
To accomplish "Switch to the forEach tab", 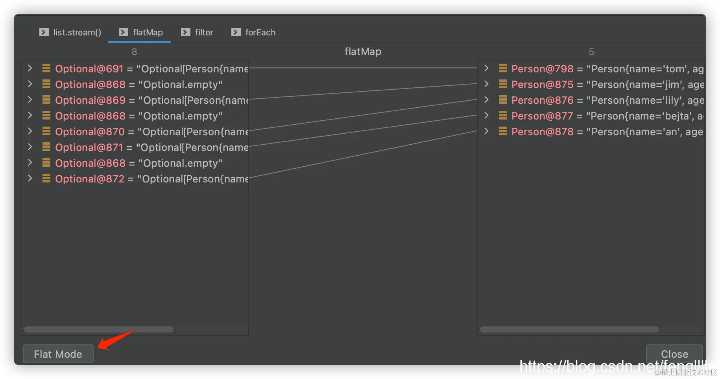I will 260,32.
